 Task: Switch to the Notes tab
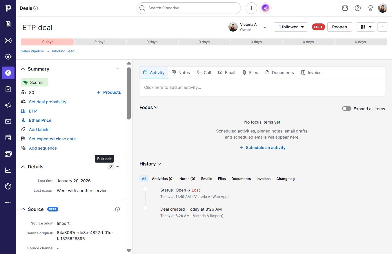point(181,73)
